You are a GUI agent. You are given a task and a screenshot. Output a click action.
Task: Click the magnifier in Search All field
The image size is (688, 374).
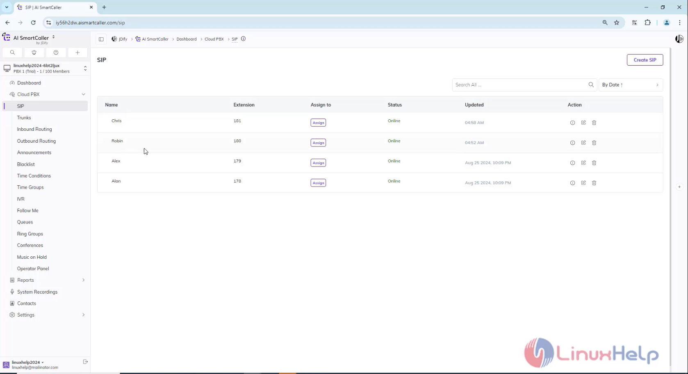(591, 84)
